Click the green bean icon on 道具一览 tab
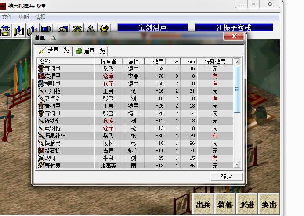This screenshot has width=304, height=216. (x=79, y=51)
